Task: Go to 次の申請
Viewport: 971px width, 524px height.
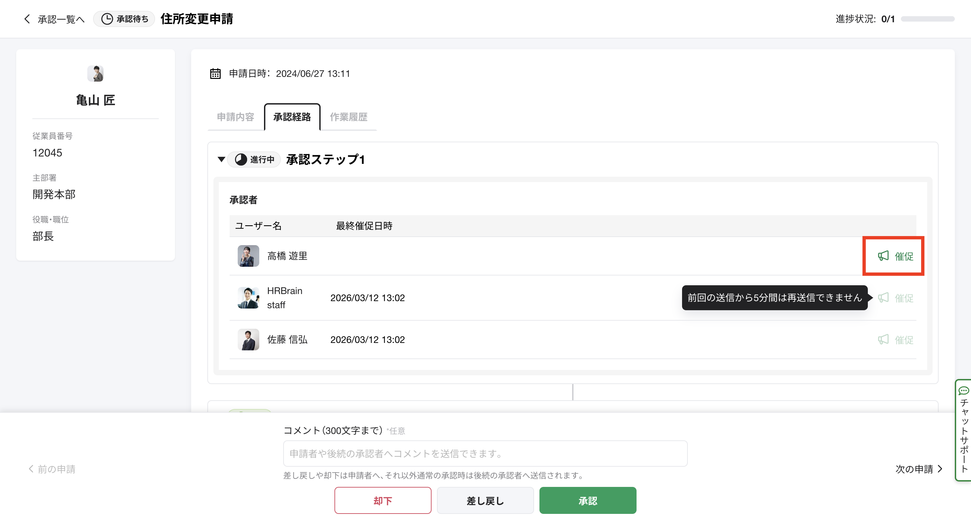Action: (919, 469)
